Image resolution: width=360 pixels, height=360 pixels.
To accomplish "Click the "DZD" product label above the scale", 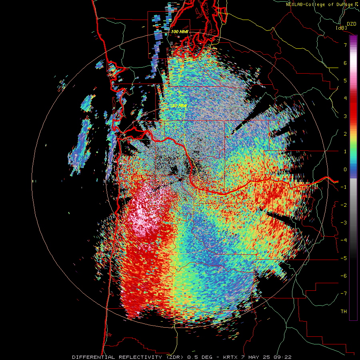I will tap(352, 24).
